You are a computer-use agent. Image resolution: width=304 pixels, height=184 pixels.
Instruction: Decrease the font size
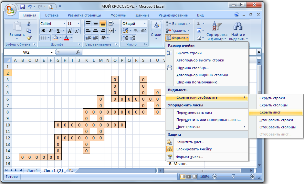tap(77, 31)
